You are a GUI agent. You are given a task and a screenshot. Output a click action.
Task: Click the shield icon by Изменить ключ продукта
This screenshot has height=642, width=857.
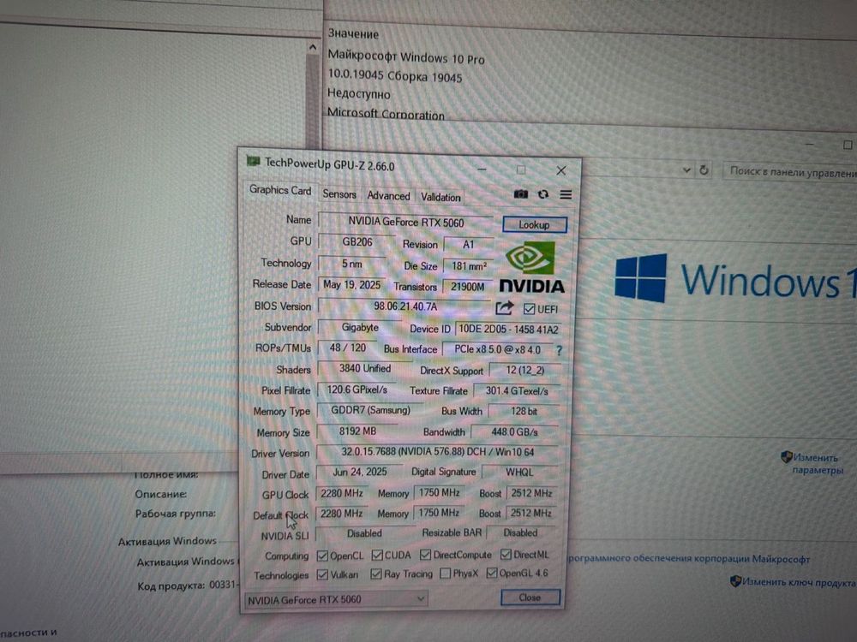(735, 581)
